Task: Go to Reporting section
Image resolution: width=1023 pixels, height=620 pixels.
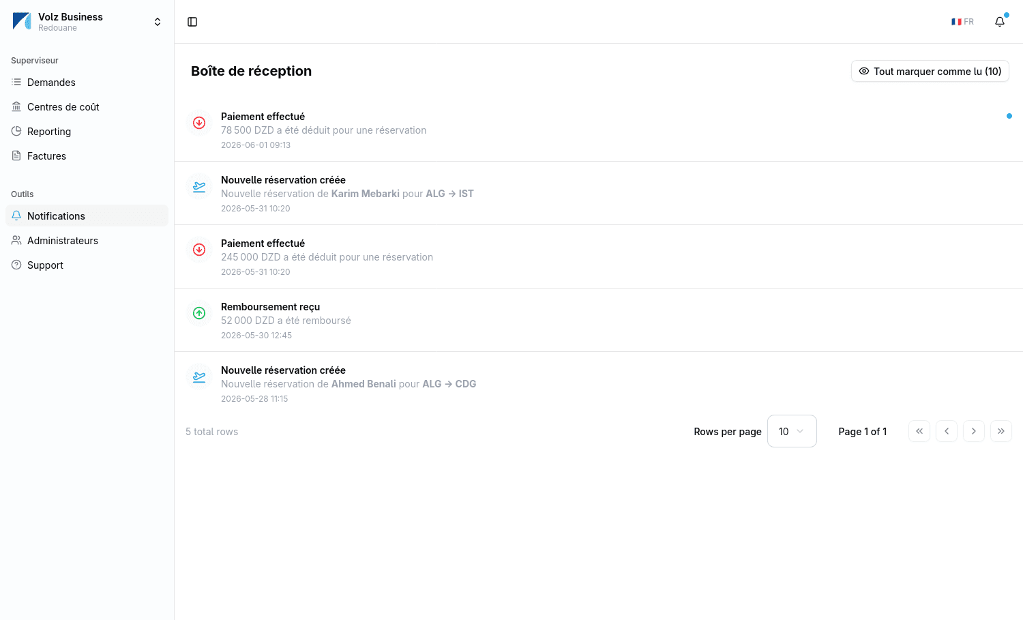Action: pos(87,131)
